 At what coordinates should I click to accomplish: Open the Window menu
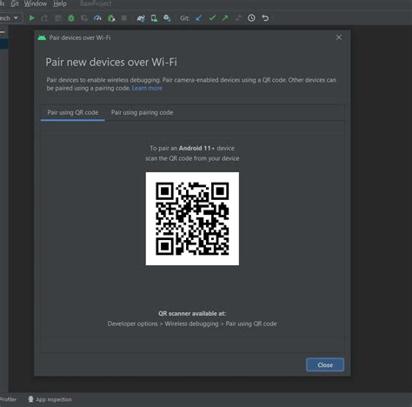coord(36,3)
